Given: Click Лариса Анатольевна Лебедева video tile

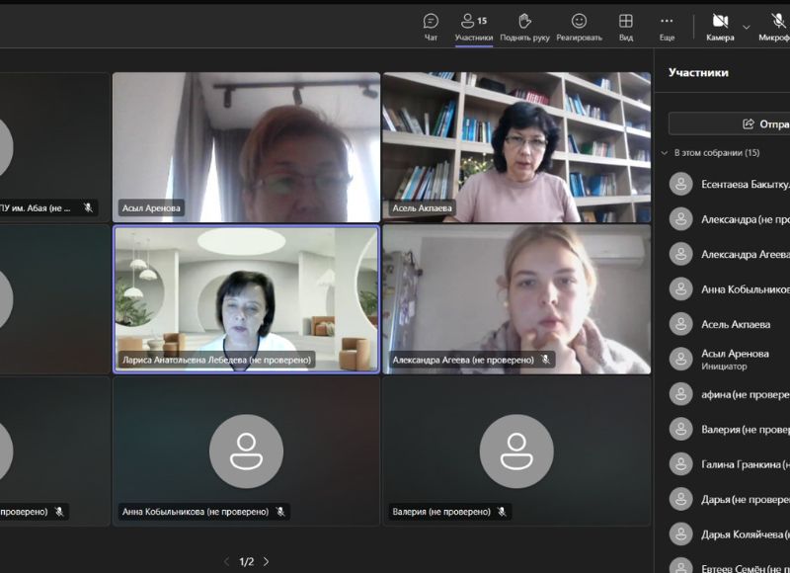Looking at the screenshot, I should (x=246, y=299).
